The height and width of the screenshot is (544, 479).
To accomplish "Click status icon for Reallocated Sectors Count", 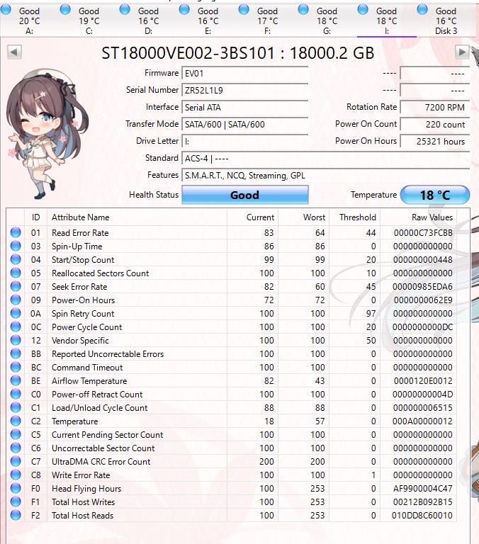I will coord(16,273).
